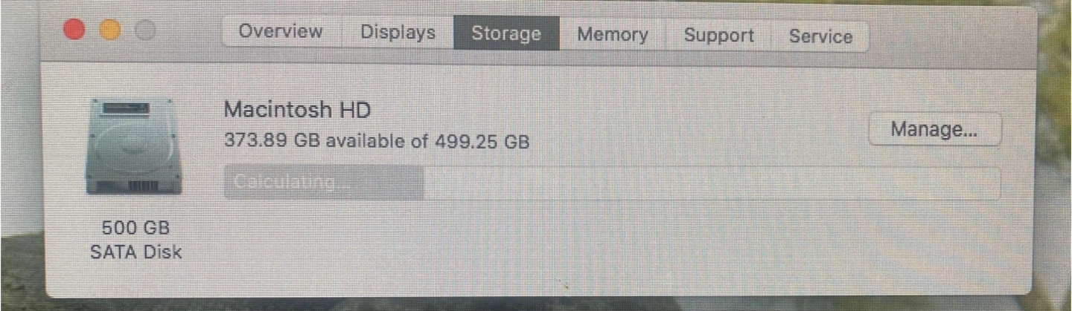Screen dimensions: 1072x311
Task: Click the 373.89 GB available text
Action: pyautogui.click(x=316, y=140)
